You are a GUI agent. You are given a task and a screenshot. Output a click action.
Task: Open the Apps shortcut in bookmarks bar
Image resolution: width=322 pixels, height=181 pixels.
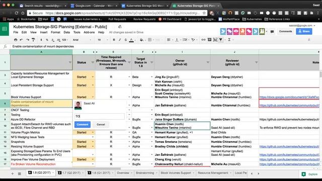coord(8,19)
